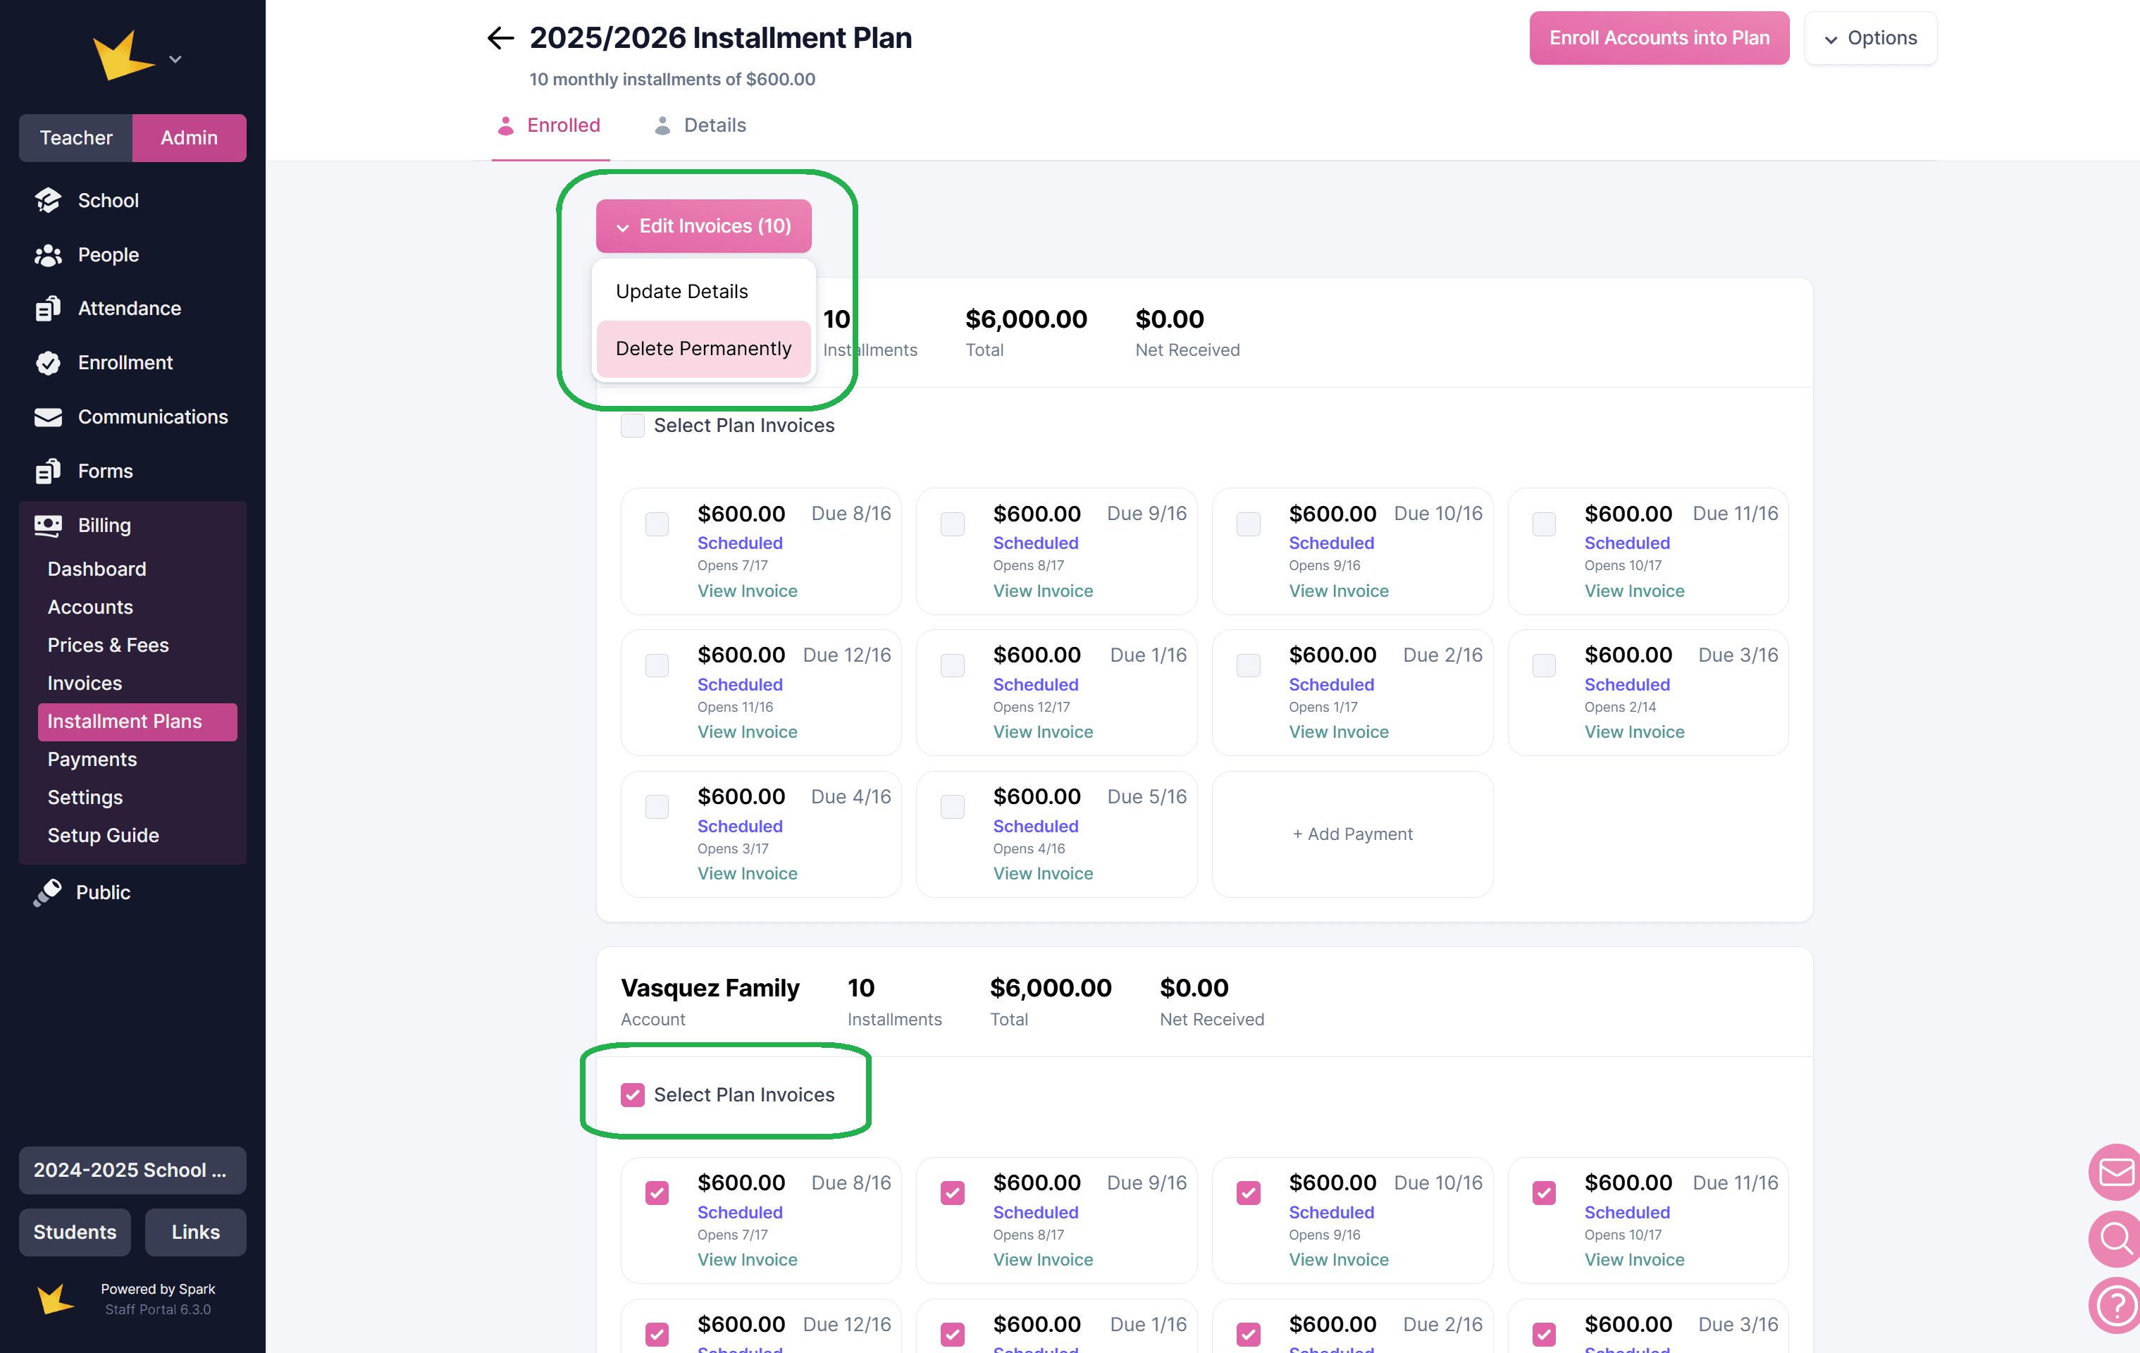
Task: Choose Delete Permanently from the menu
Action: tap(703, 349)
